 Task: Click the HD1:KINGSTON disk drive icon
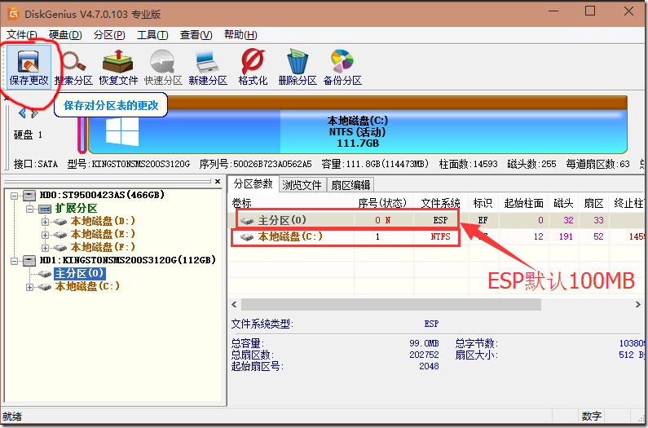pyautogui.click(x=29, y=261)
